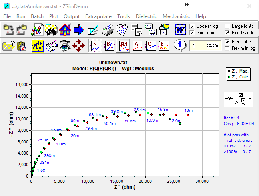
Task: Select the N Nyquist plot icon
Action: coord(95,46)
